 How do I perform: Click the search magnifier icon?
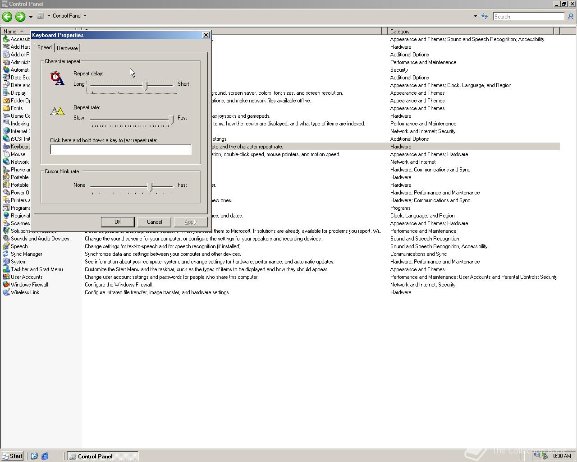click(x=570, y=17)
